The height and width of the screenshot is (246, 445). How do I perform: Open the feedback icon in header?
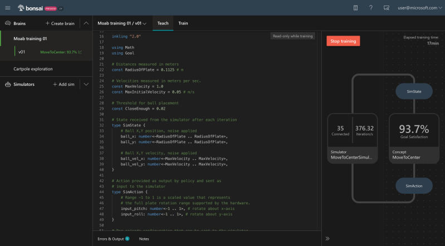[x=387, y=8]
